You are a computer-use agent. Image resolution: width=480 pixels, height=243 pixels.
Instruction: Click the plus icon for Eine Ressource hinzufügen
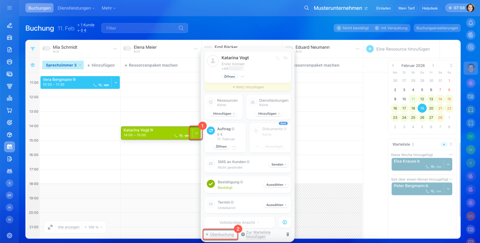click(x=370, y=49)
